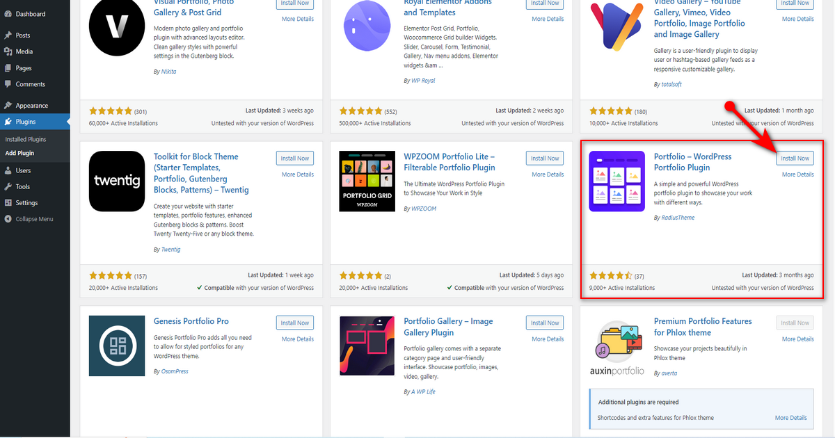Visit author WP Royal link
The width and height of the screenshot is (835, 438).
tap(423, 81)
